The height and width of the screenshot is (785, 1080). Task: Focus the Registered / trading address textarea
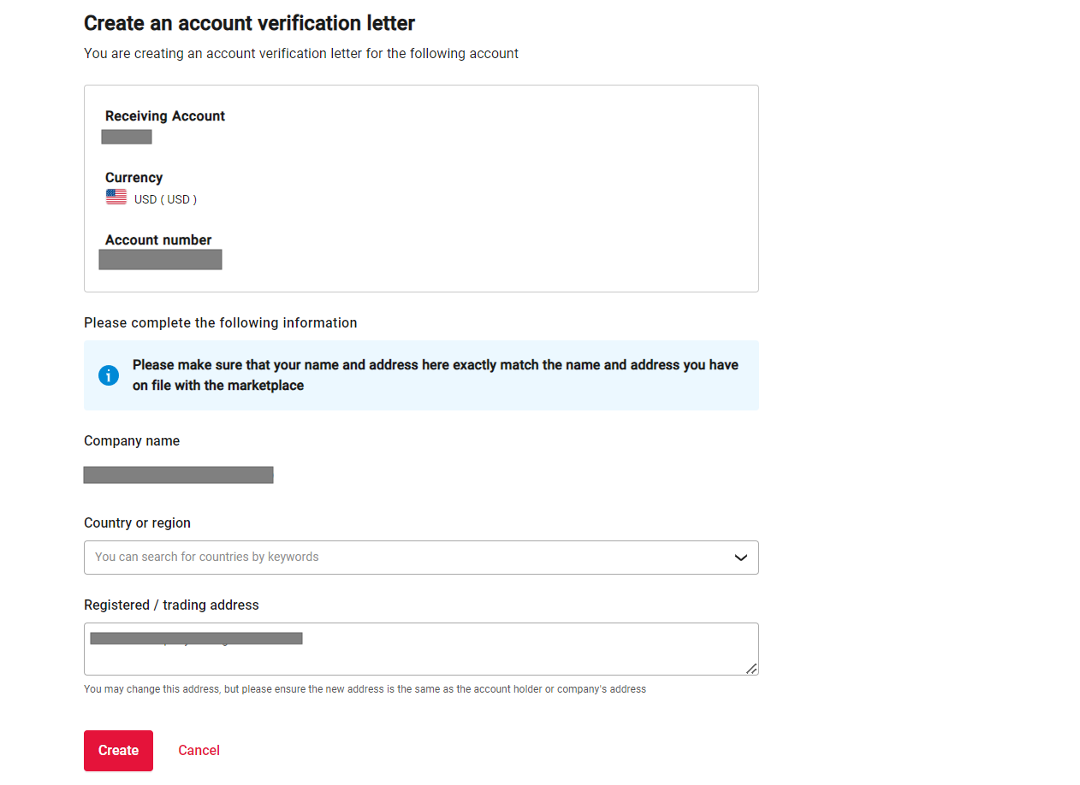coord(421,649)
